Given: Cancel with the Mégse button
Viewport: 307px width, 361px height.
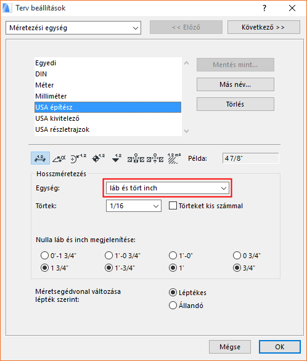Looking at the screenshot, I should click(230, 347).
